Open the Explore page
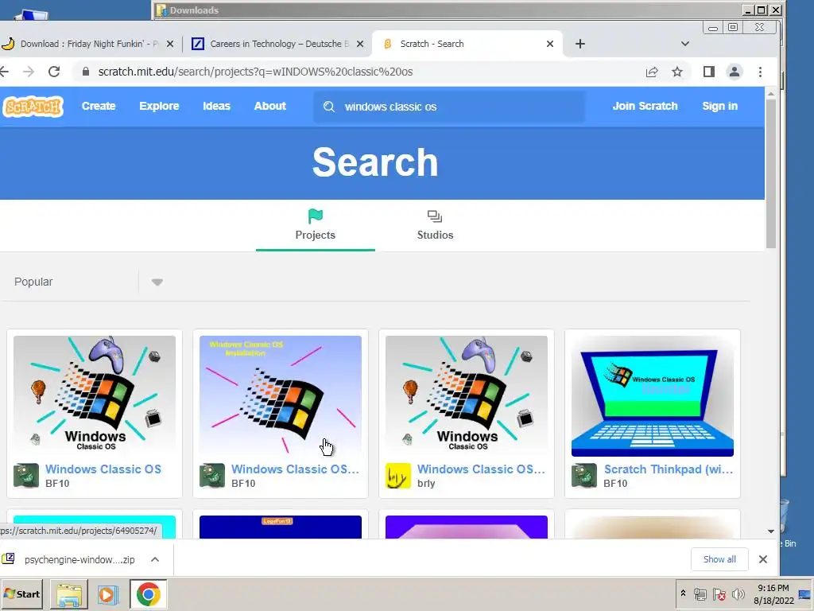The height and width of the screenshot is (611, 814). point(159,106)
